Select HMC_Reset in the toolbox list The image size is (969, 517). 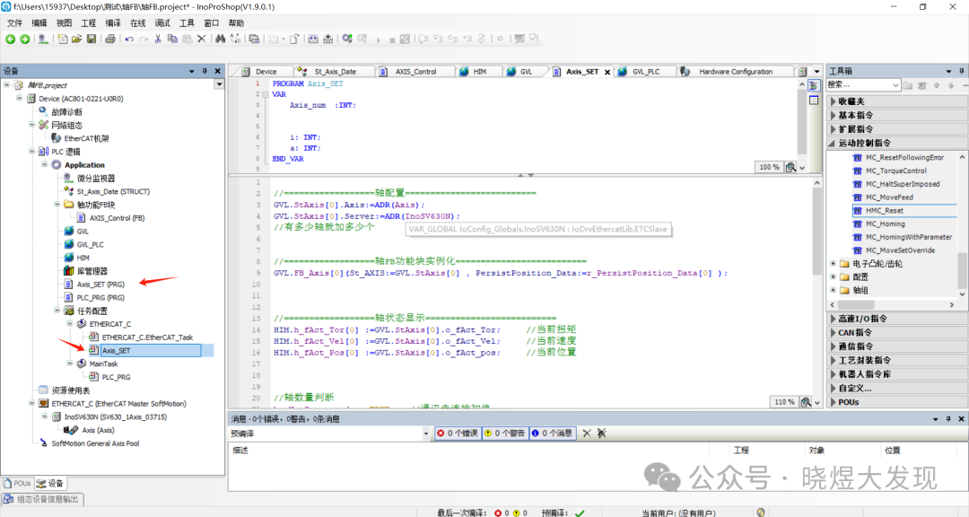pyautogui.click(x=885, y=210)
